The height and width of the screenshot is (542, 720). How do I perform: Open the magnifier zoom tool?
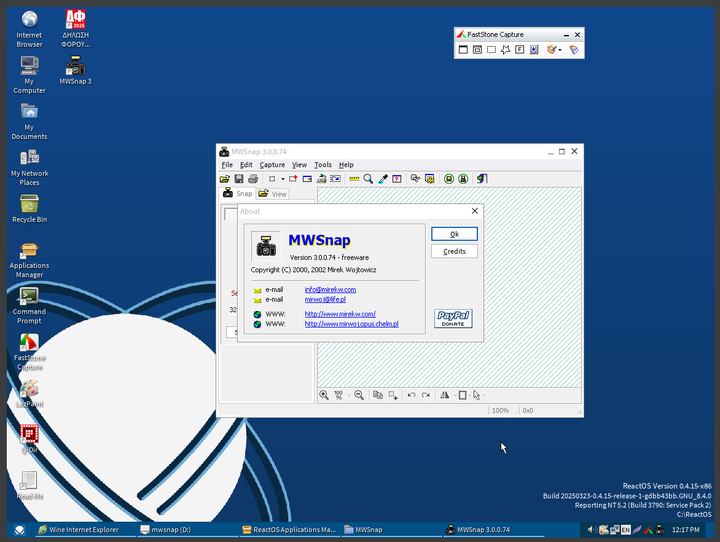368,179
